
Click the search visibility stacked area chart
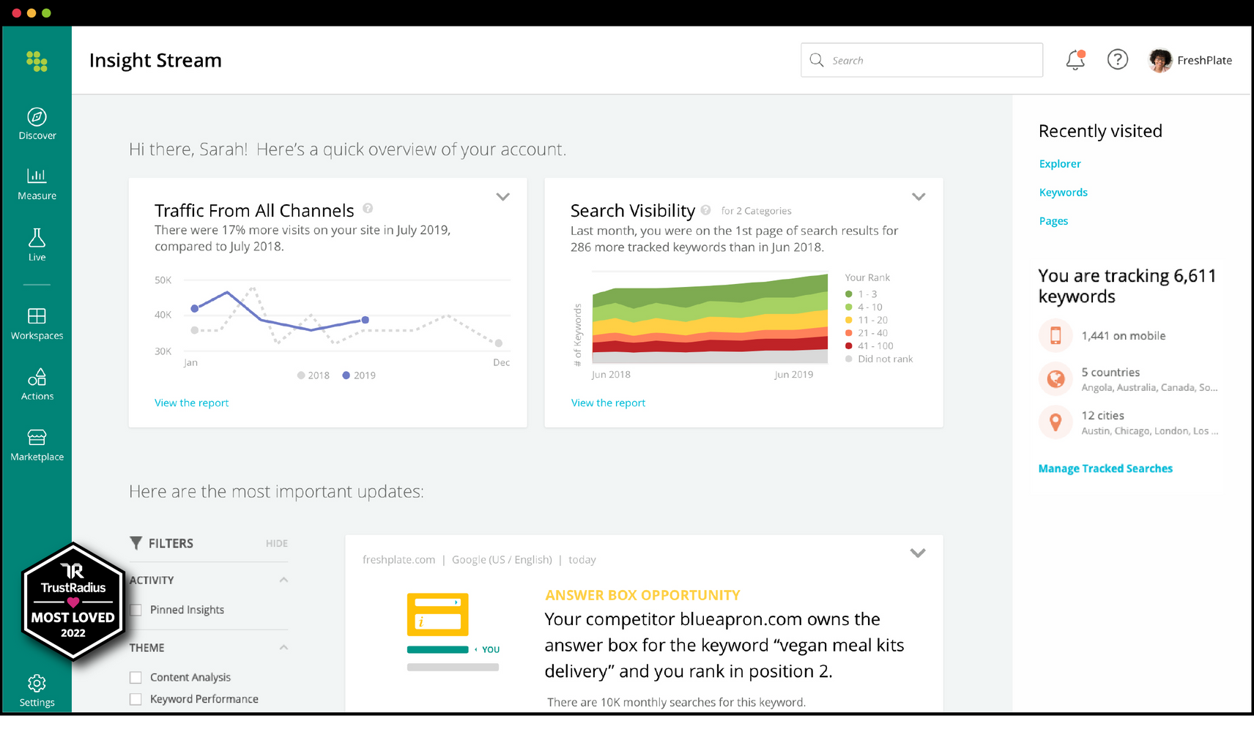pyautogui.click(x=710, y=318)
